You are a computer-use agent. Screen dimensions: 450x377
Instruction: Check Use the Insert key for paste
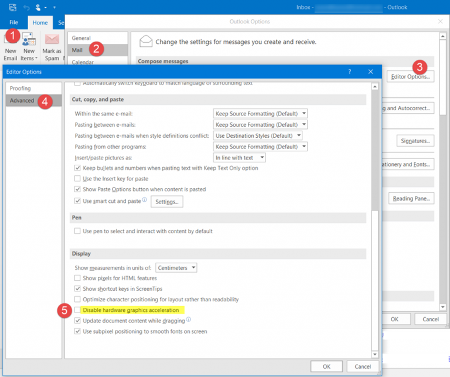point(78,179)
